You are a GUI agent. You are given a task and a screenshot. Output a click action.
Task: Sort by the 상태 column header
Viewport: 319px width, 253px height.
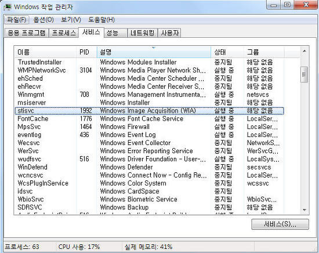tap(227, 52)
